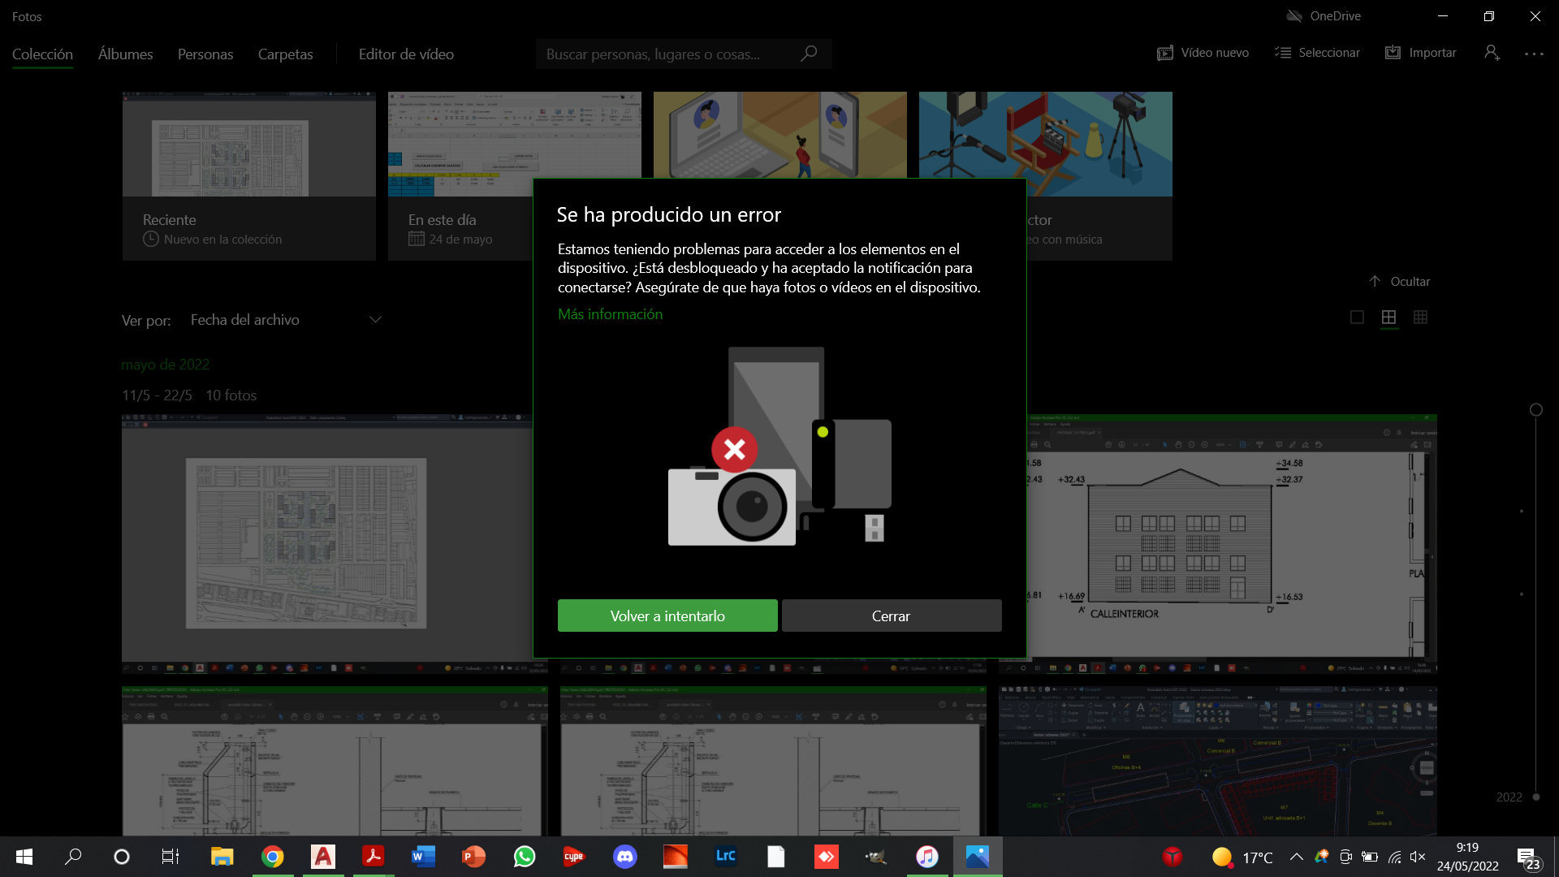Open the Carpetas tab
This screenshot has width=1559, height=877.
(x=285, y=54)
